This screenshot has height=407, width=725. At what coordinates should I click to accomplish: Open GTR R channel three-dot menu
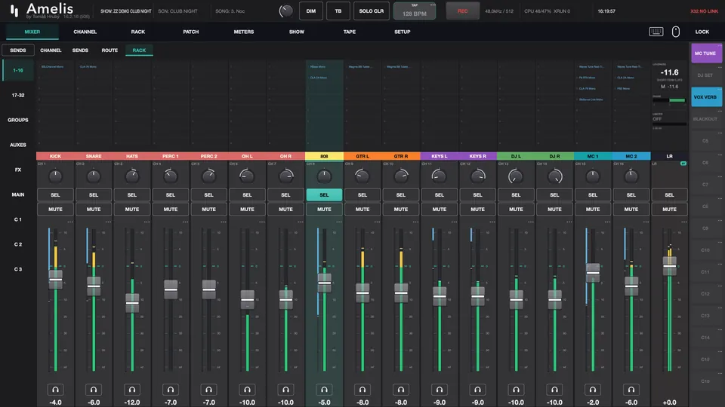pyautogui.click(x=415, y=222)
